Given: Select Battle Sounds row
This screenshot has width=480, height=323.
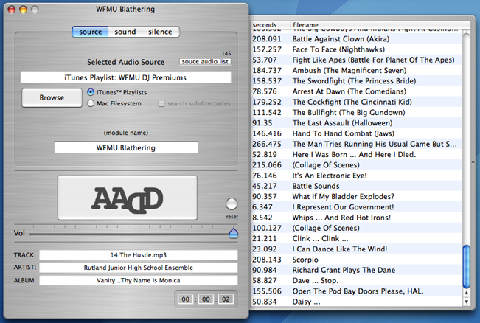Looking at the screenshot, I should [x=356, y=186].
